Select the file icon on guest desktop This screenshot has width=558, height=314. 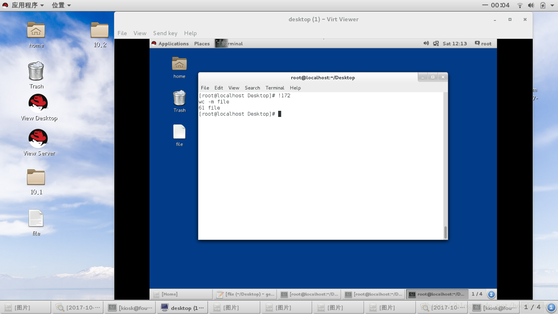[x=179, y=135]
